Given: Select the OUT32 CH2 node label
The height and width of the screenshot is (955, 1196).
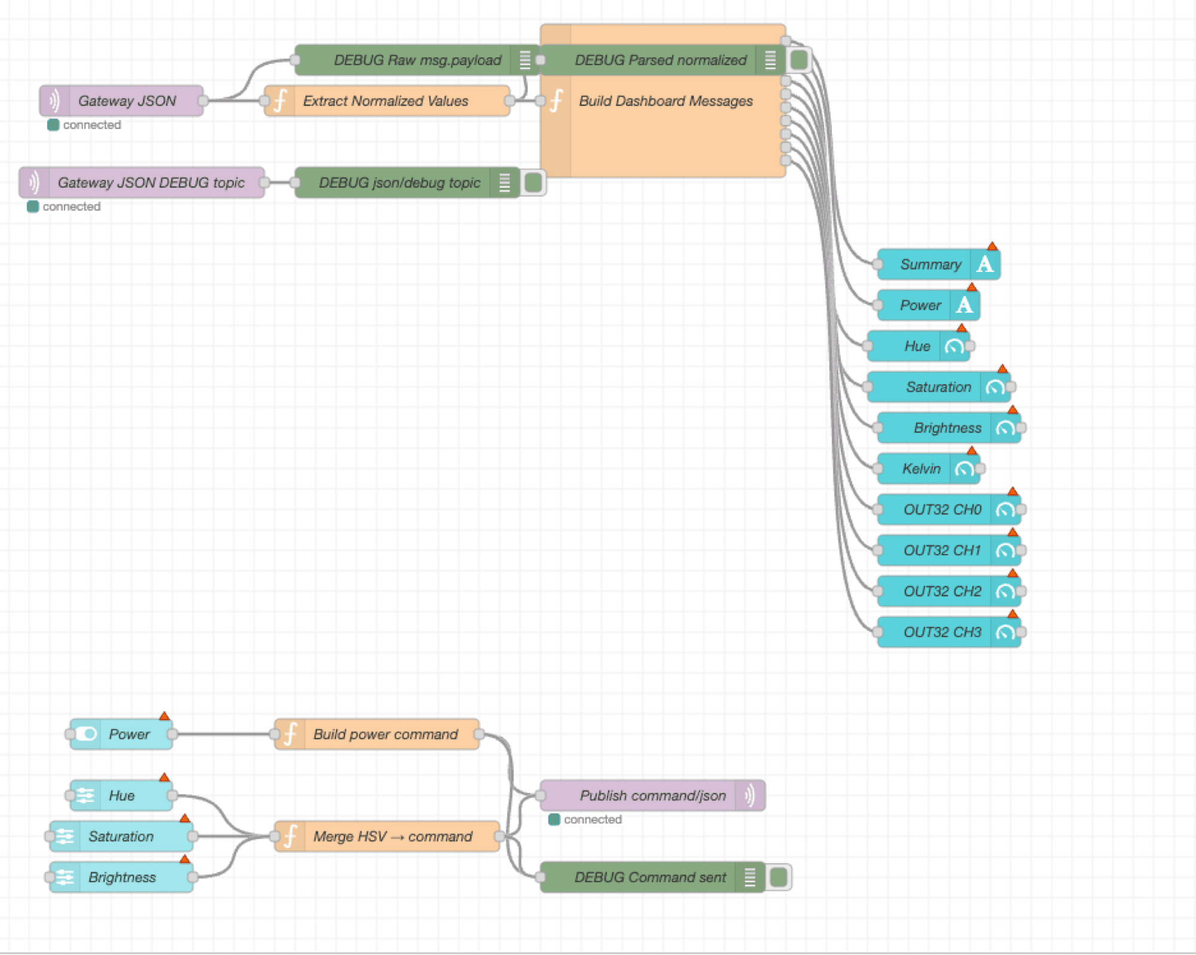Looking at the screenshot, I should (x=942, y=592).
